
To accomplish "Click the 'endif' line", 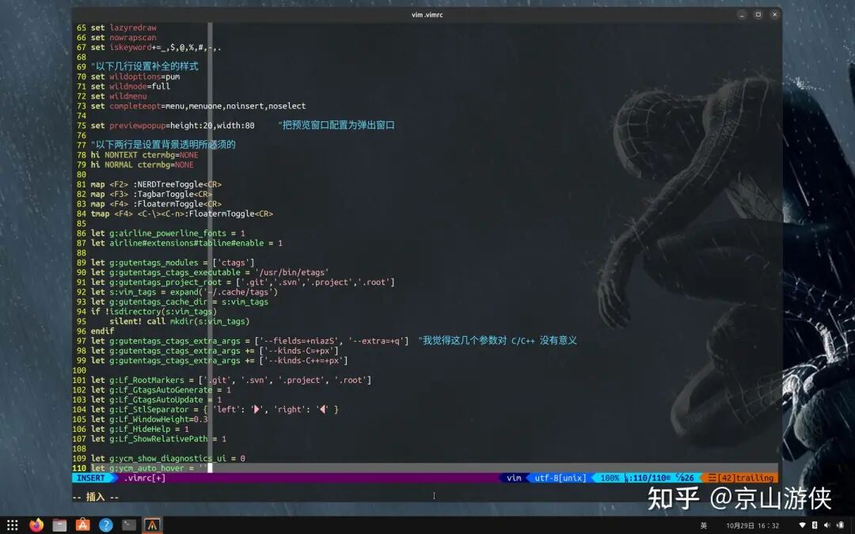I will pos(102,331).
